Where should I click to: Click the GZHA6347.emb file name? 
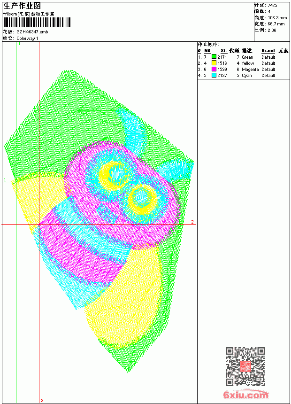(x=32, y=32)
